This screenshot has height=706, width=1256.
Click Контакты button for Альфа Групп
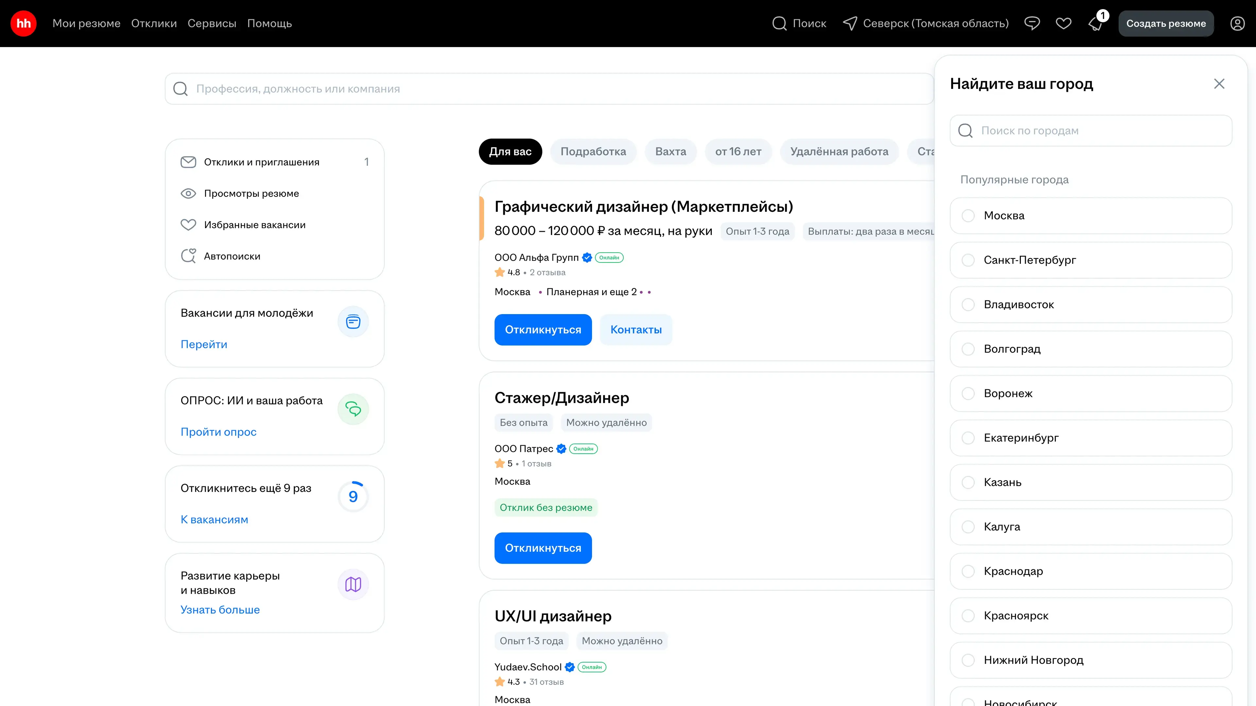(x=636, y=330)
